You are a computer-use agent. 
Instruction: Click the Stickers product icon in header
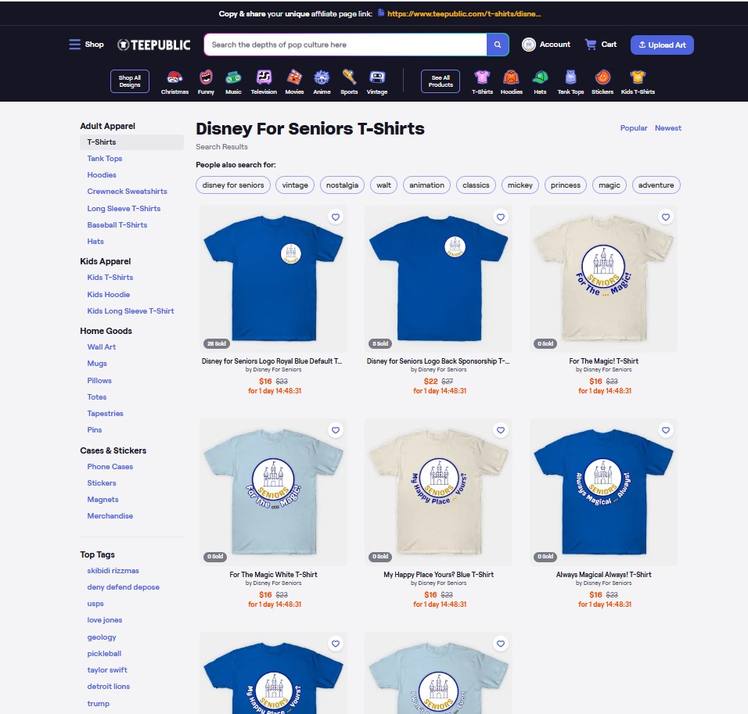tap(602, 77)
